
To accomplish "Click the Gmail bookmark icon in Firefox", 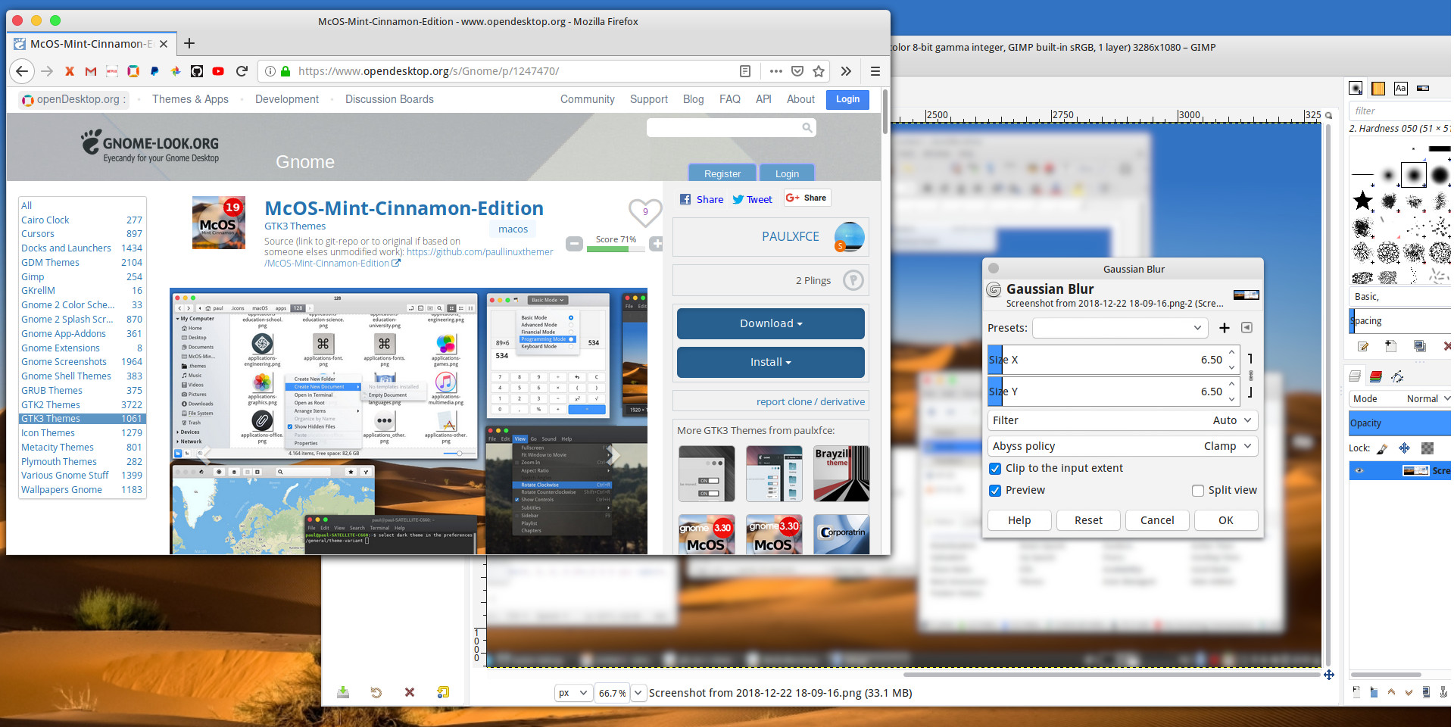I will 91,71.
